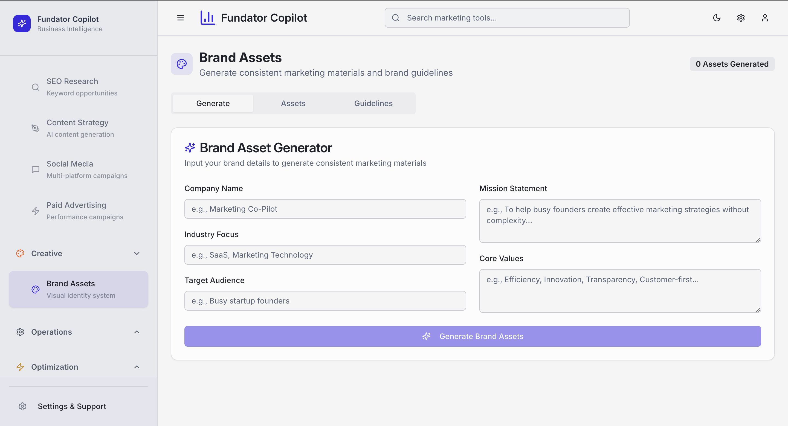Screen dimensions: 788x426
Task: Focus the Company Name input field
Action: tap(325, 209)
